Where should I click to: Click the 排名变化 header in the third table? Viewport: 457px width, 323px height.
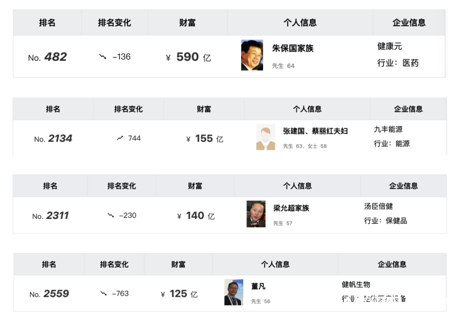122,186
